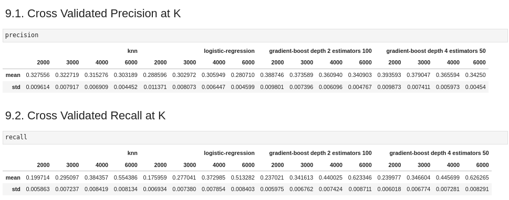
Task: Click mean row label in precision table
Action: click(x=13, y=75)
